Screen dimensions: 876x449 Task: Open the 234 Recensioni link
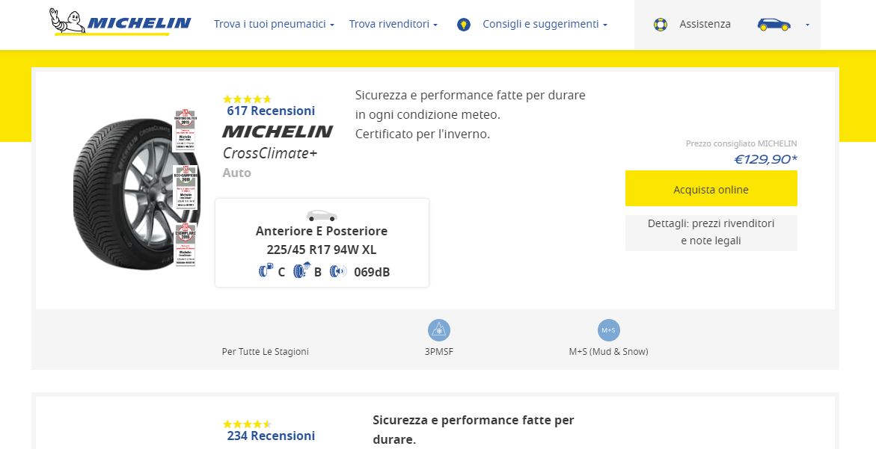point(271,436)
